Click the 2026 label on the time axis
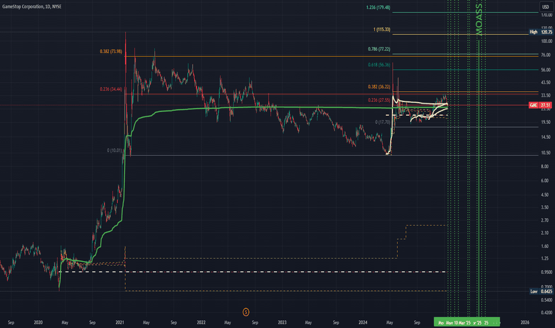Screen dimensions: 555x328 [525, 322]
